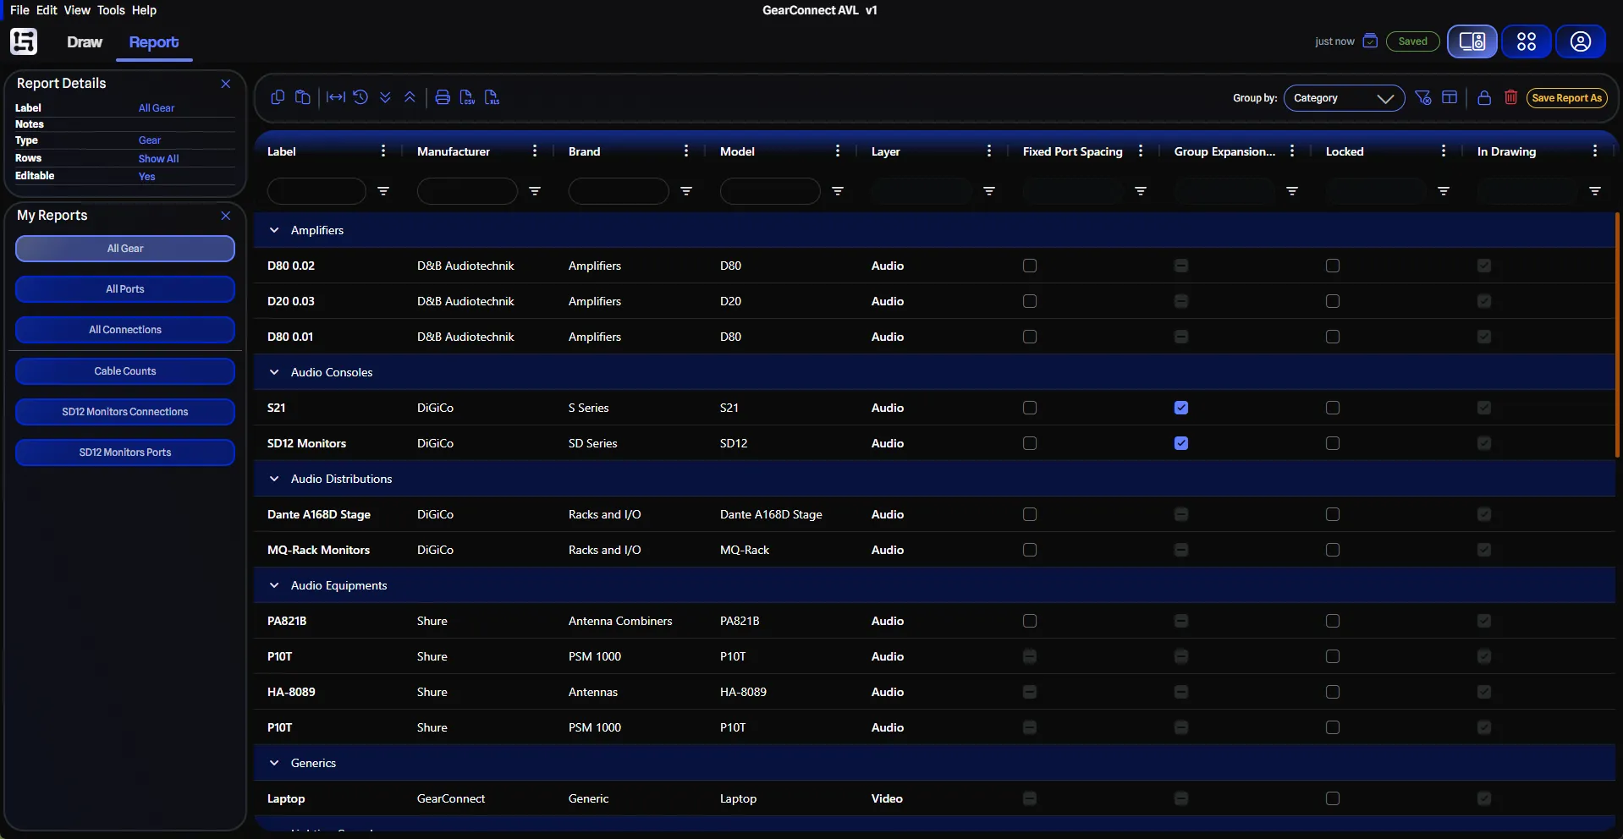The image size is (1623, 839).
Task: Click the fit column width icon
Action: (x=336, y=97)
